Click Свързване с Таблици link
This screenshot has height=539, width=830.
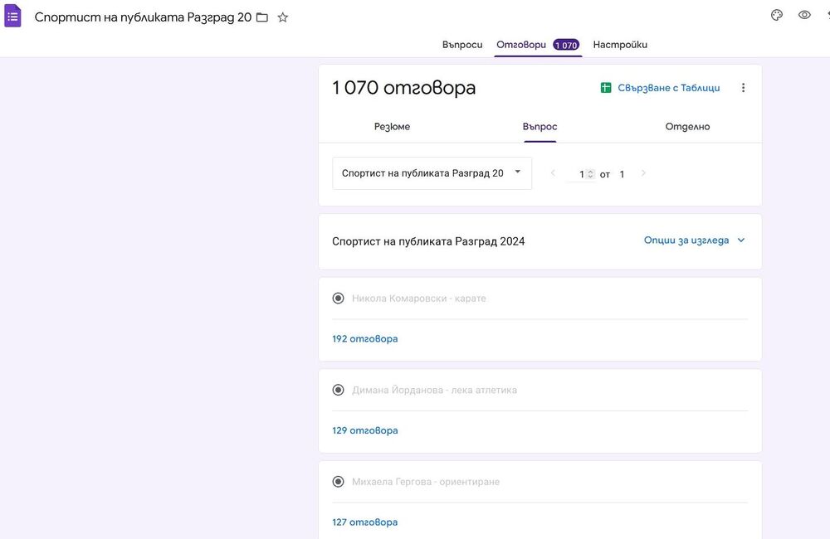[668, 88]
